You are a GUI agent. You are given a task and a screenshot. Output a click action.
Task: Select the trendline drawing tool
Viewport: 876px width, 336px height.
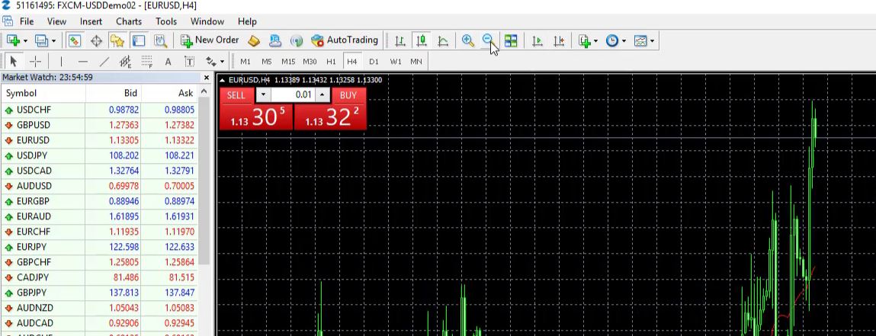click(x=104, y=62)
